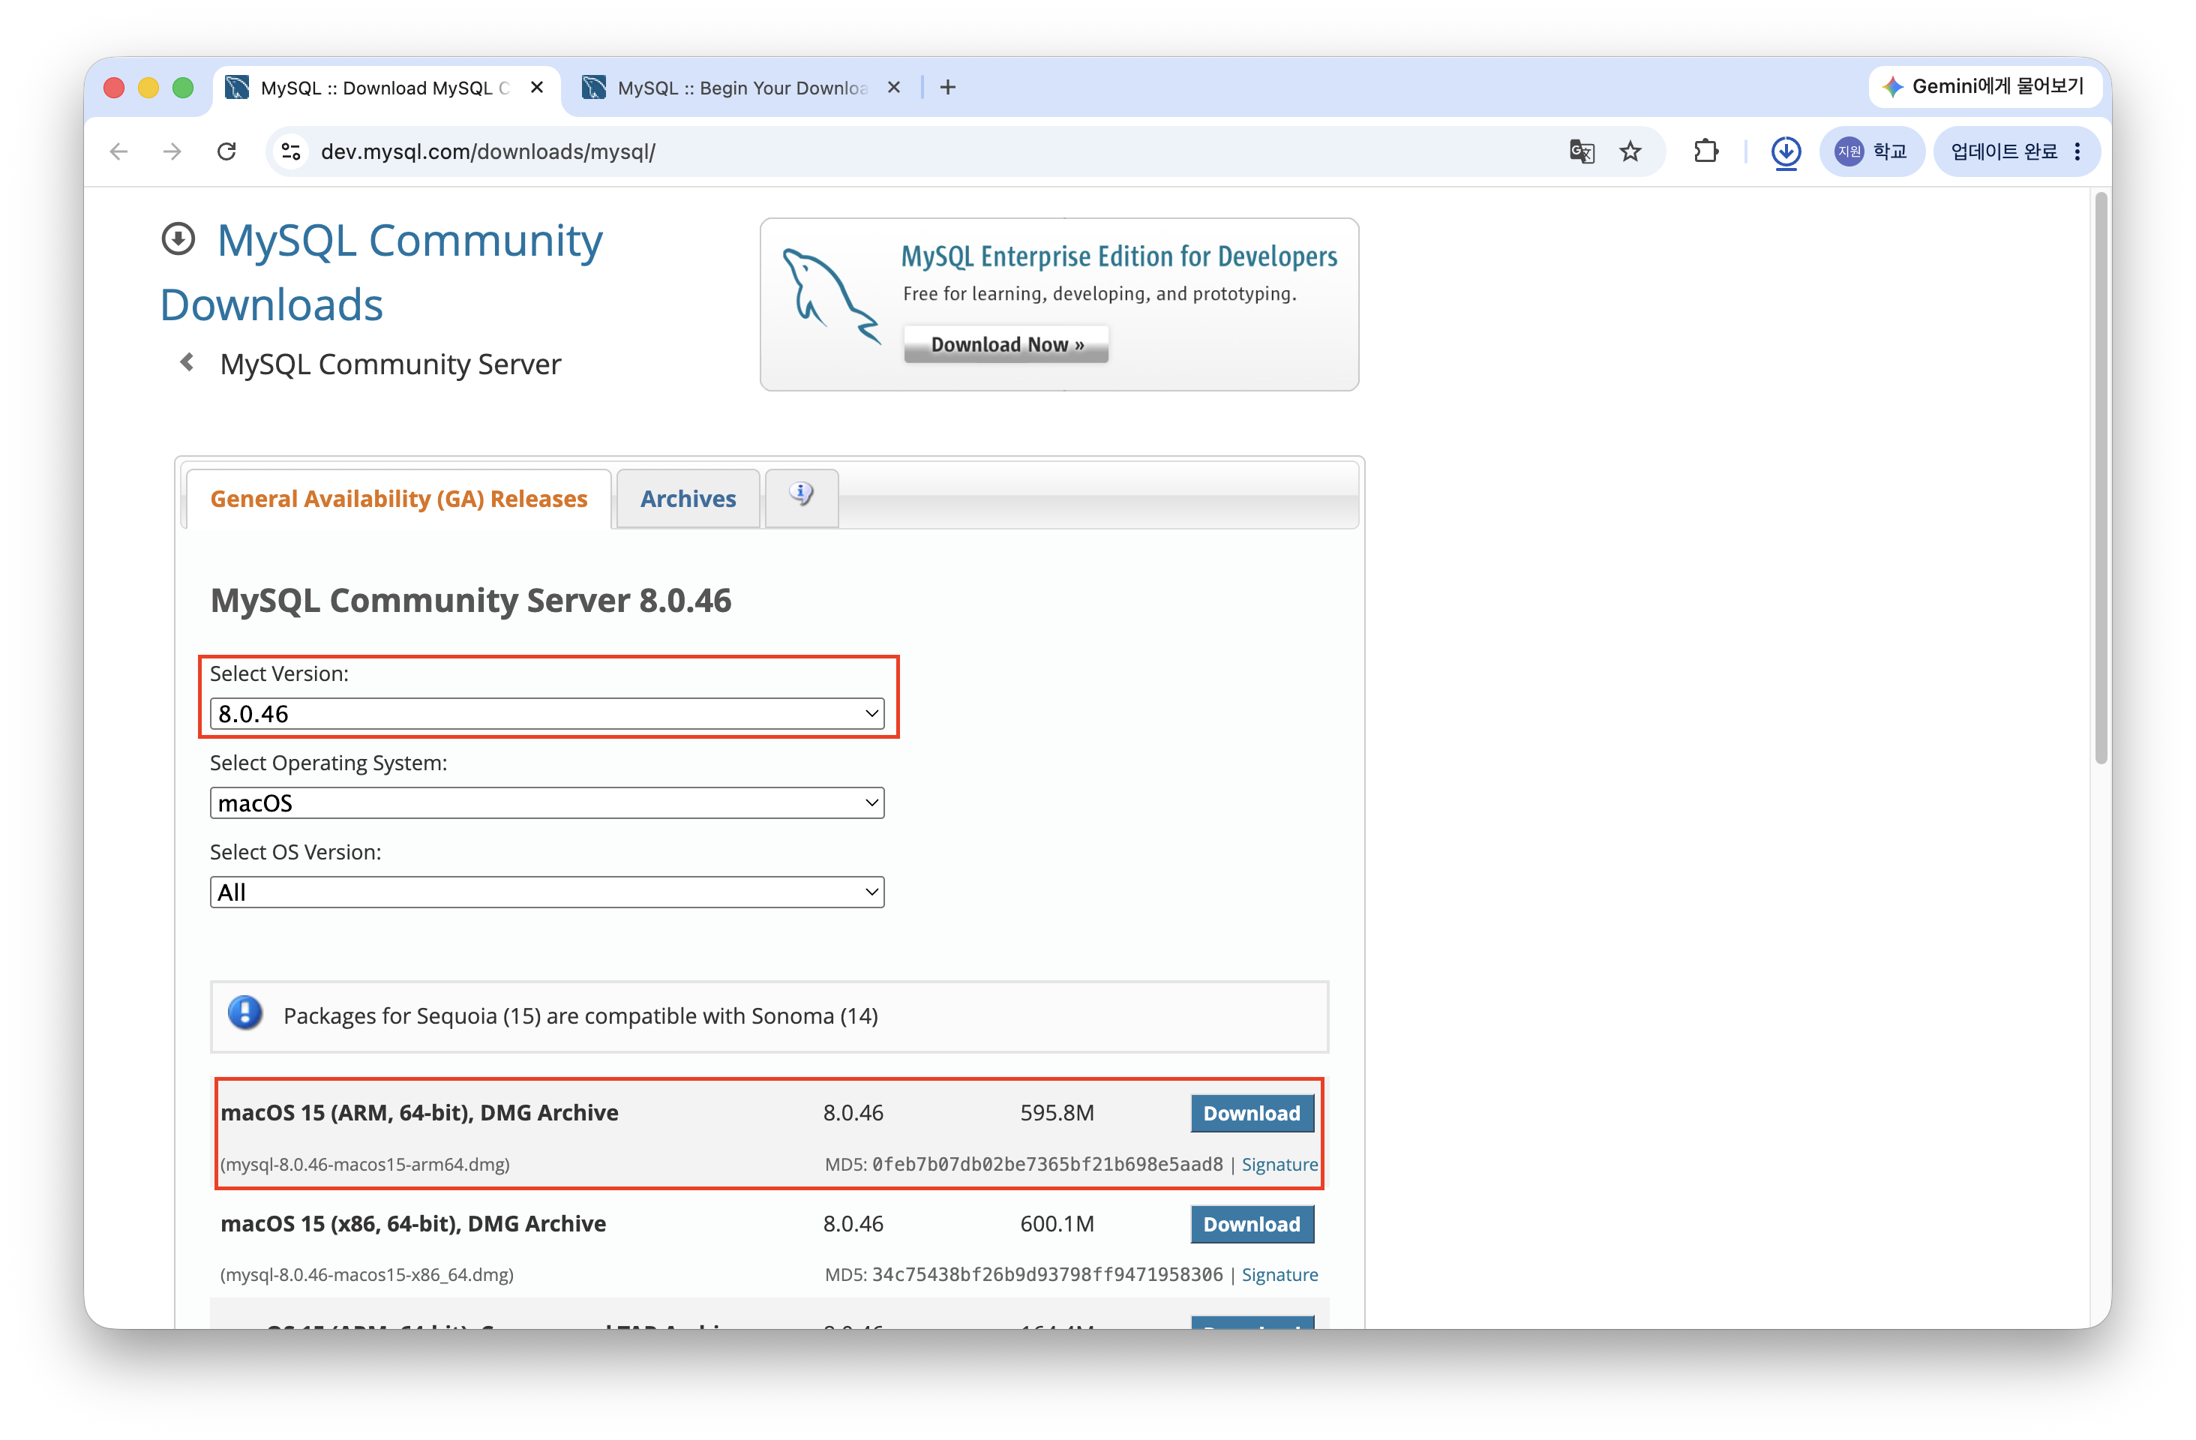The width and height of the screenshot is (2196, 1440).
Task: Click the MySQL Community Downloads heading link
Action: point(381,272)
